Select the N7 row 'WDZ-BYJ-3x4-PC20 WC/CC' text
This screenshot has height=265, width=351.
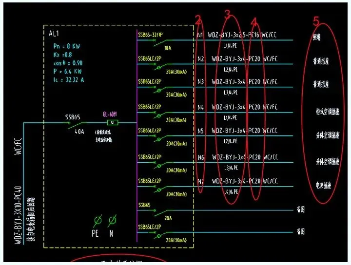point(245,181)
